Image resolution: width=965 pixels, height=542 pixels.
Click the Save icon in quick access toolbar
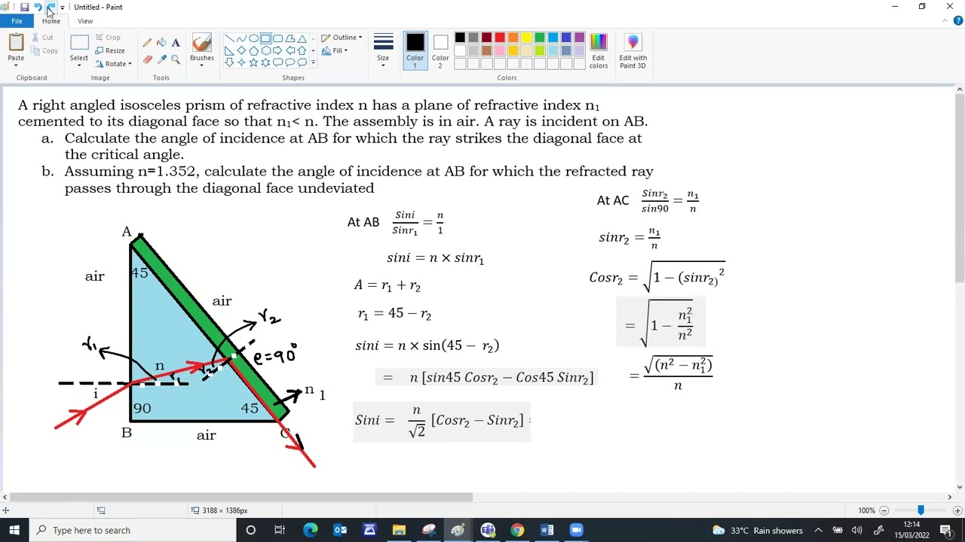(x=24, y=7)
